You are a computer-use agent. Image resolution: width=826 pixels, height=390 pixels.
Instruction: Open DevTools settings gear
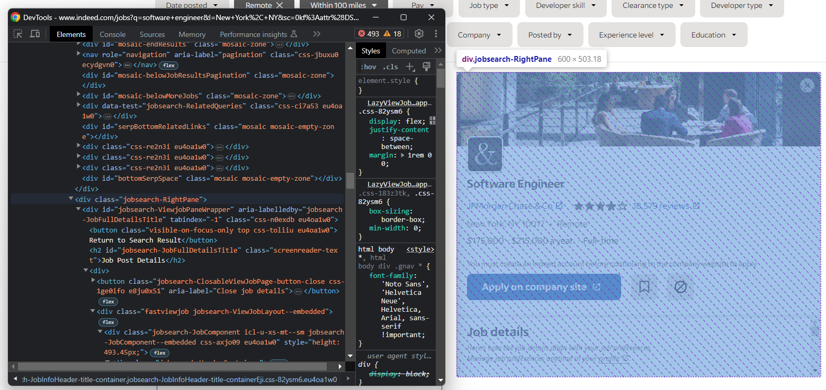(x=419, y=33)
